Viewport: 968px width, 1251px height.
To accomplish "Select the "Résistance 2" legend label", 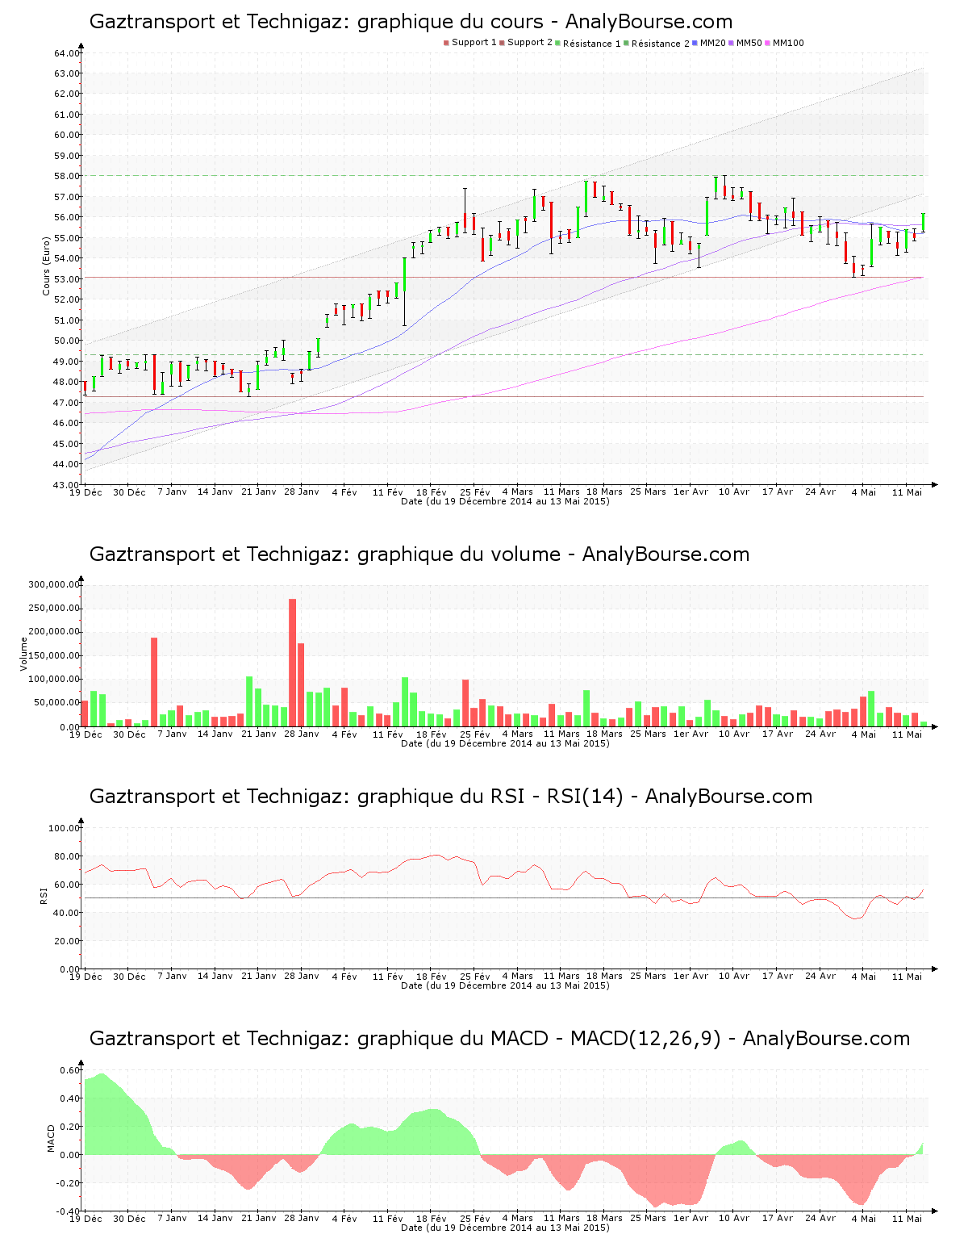I will click(x=661, y=44).
